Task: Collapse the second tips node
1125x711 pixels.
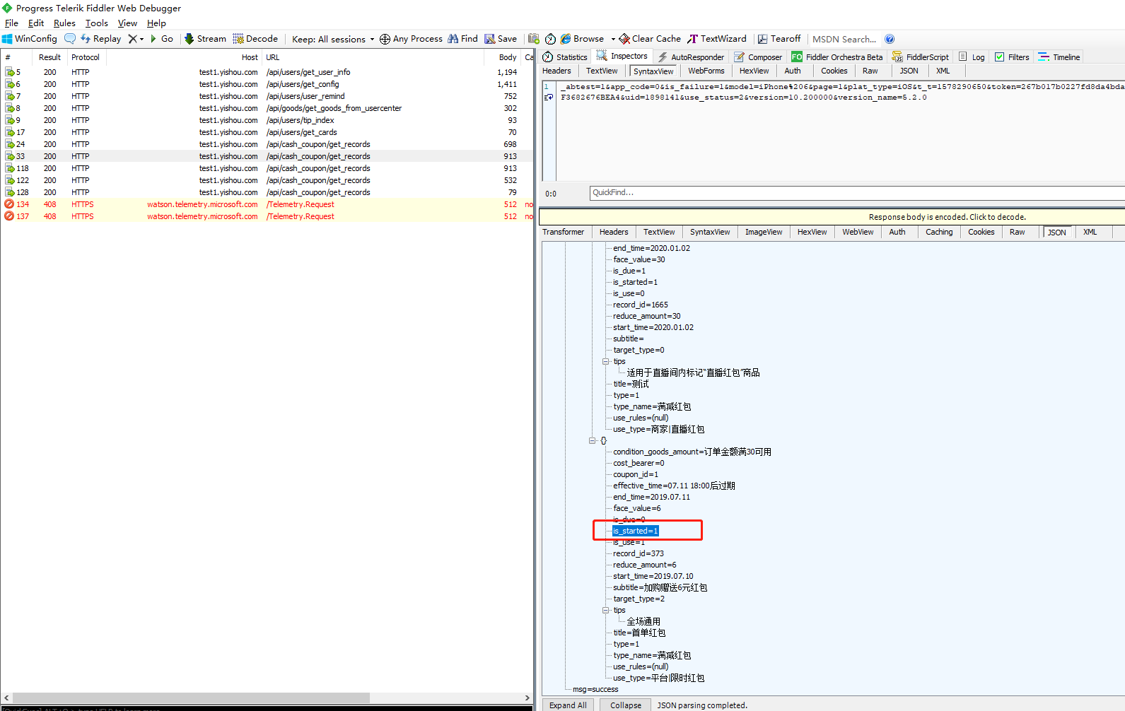Action: tap(605, 610)
